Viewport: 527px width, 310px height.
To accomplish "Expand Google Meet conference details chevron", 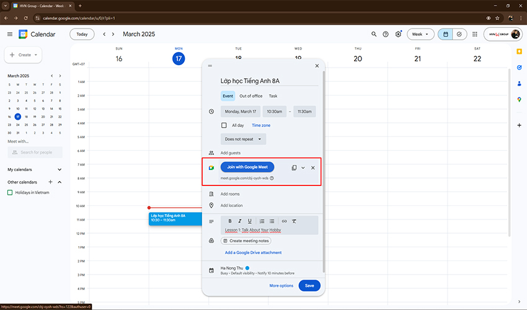I will click(x=303, y=167).
